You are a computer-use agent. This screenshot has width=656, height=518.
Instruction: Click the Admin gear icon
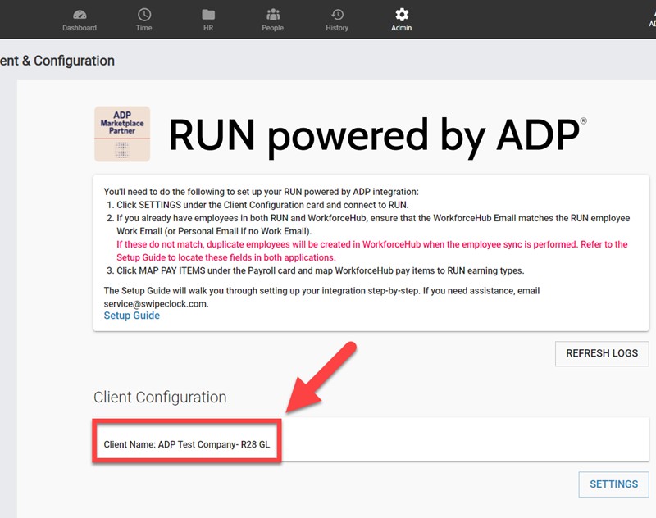click(x=401, y=15)
